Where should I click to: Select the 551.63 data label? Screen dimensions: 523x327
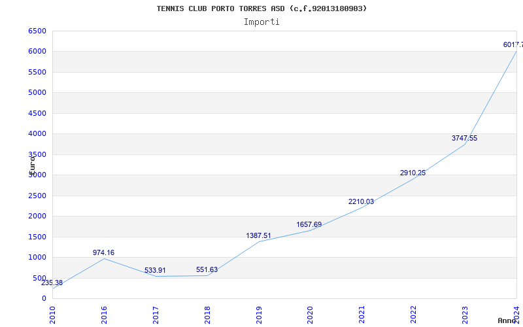(x=207, y=269)
